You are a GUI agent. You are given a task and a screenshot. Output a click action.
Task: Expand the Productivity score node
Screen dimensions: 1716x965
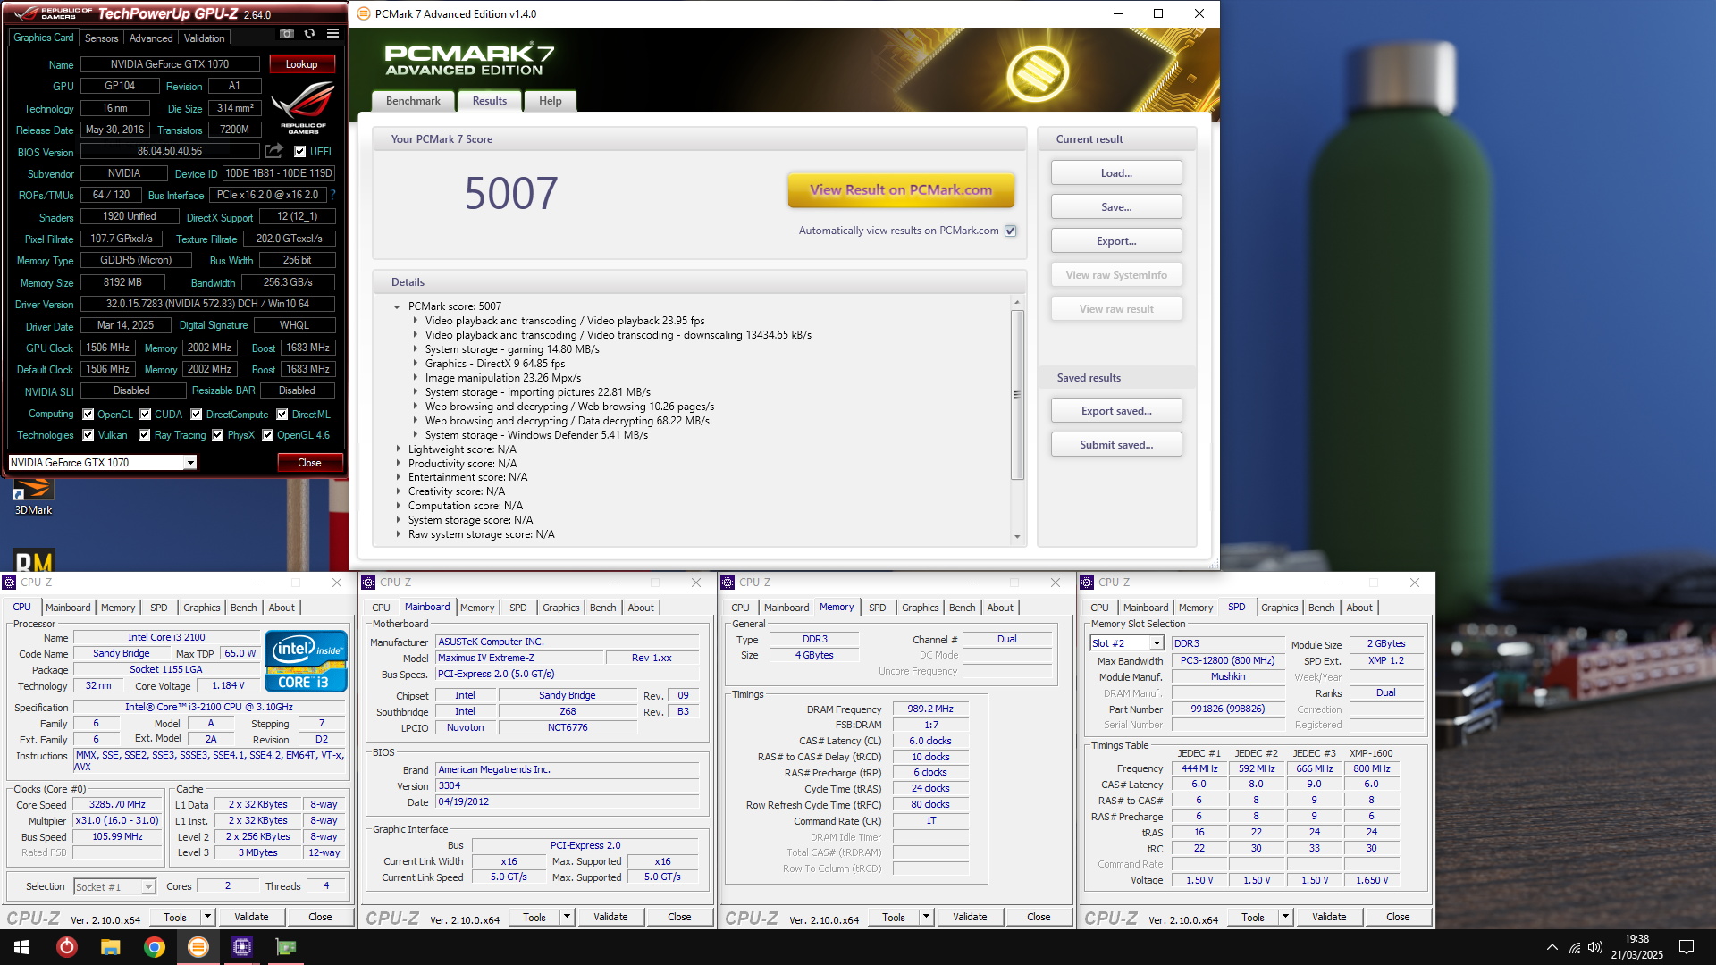tap(399, 464)
